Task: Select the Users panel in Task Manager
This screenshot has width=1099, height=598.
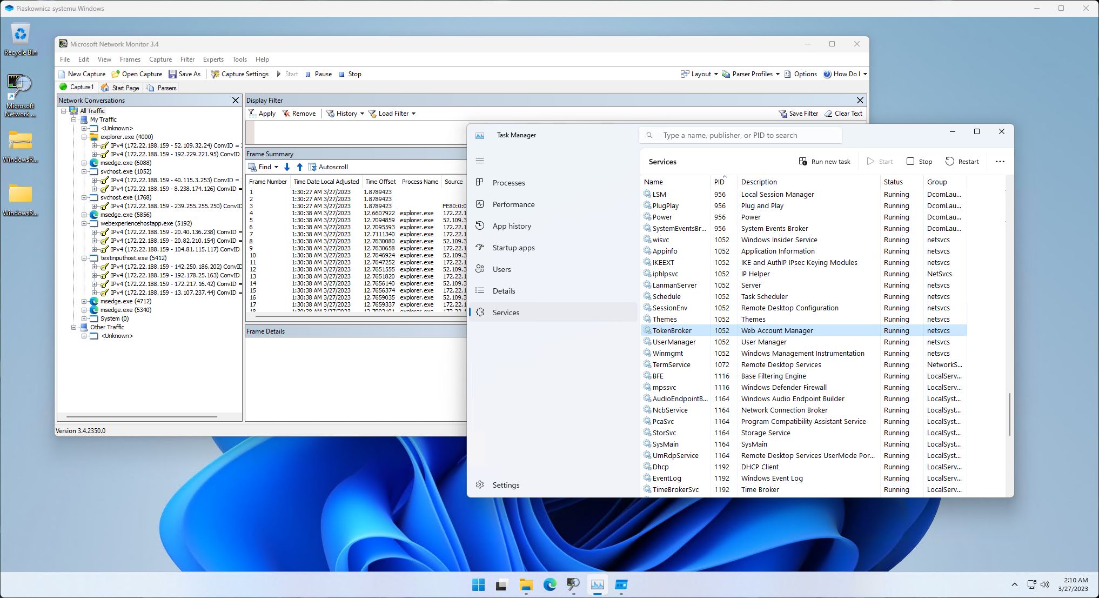Action: [x=501, y=269]
